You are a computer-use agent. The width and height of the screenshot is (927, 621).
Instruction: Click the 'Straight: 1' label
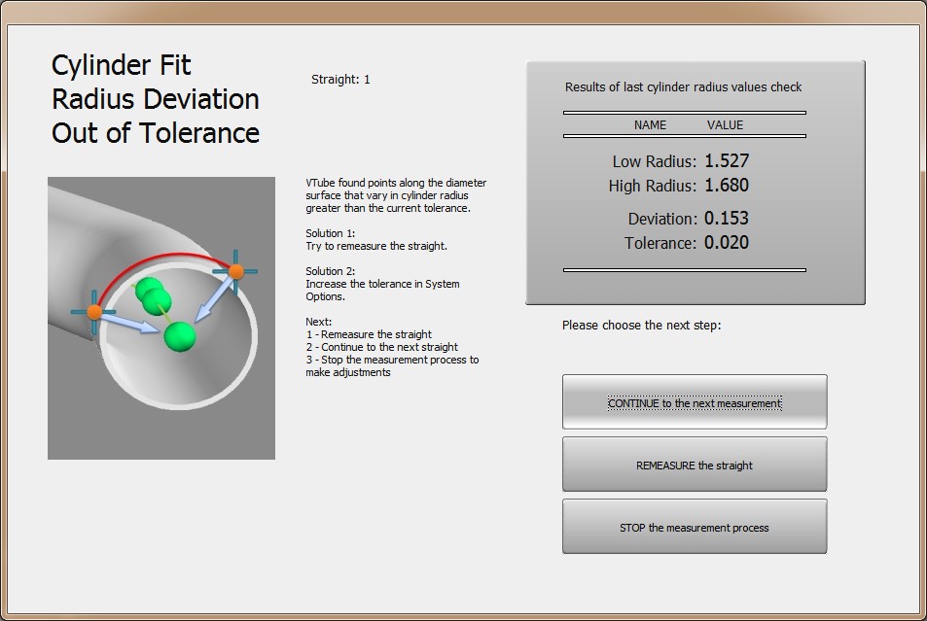click(x=340, y=80)
